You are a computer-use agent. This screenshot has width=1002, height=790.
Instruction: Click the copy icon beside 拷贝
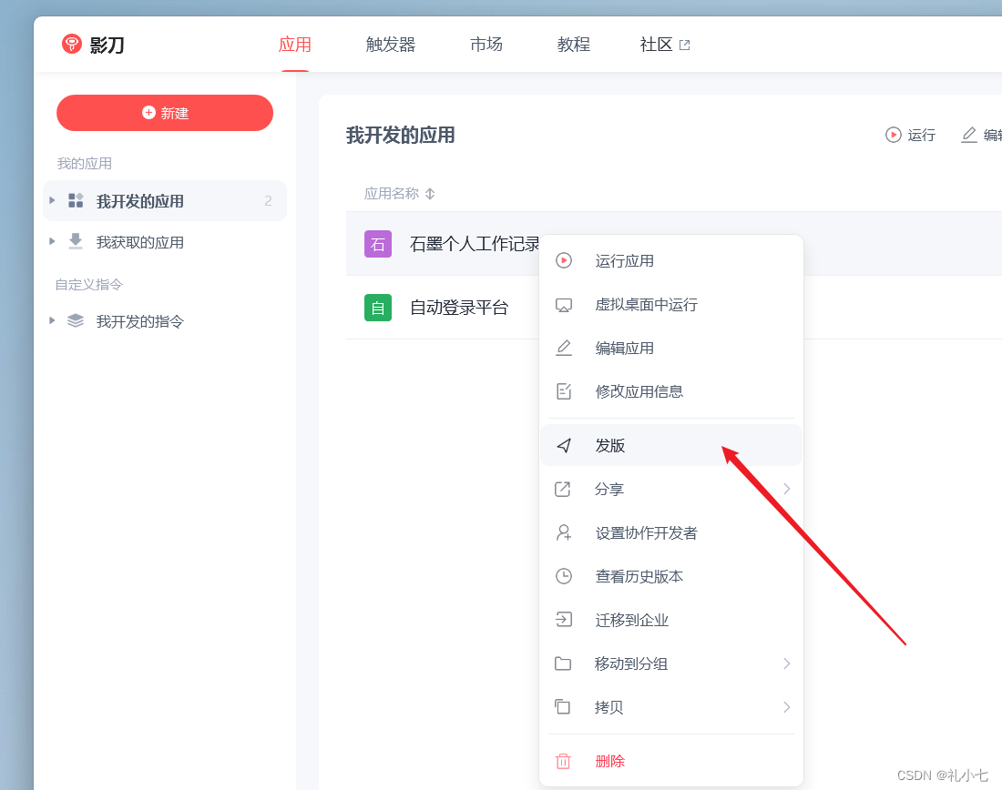pyautogui.click(x=562, y=707)
